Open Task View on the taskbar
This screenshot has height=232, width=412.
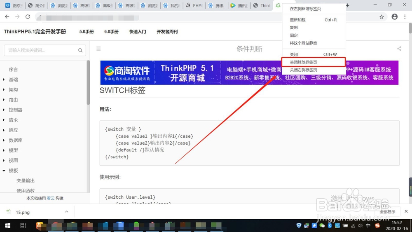click(x=23, y=226)
